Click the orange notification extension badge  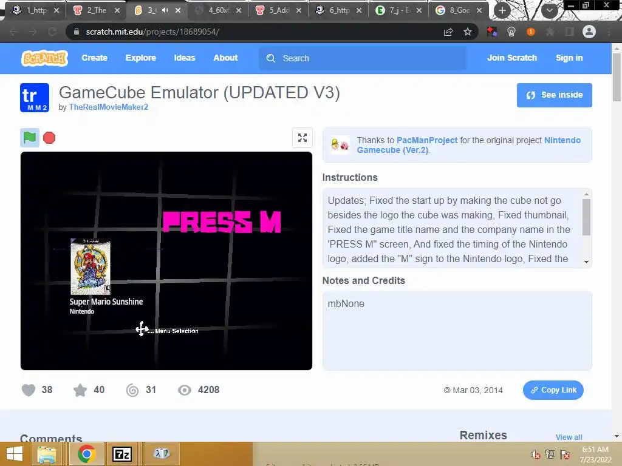click(531, 32)
